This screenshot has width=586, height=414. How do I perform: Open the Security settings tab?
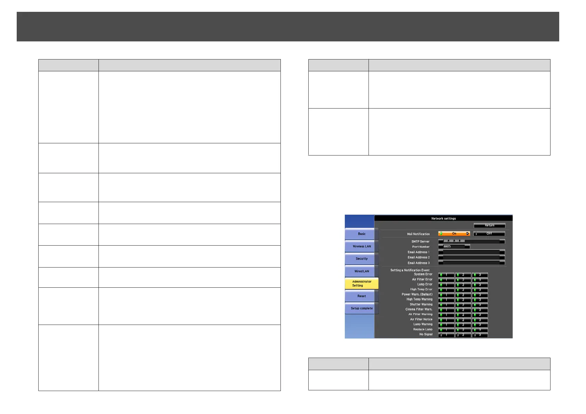tap(362, 258)
